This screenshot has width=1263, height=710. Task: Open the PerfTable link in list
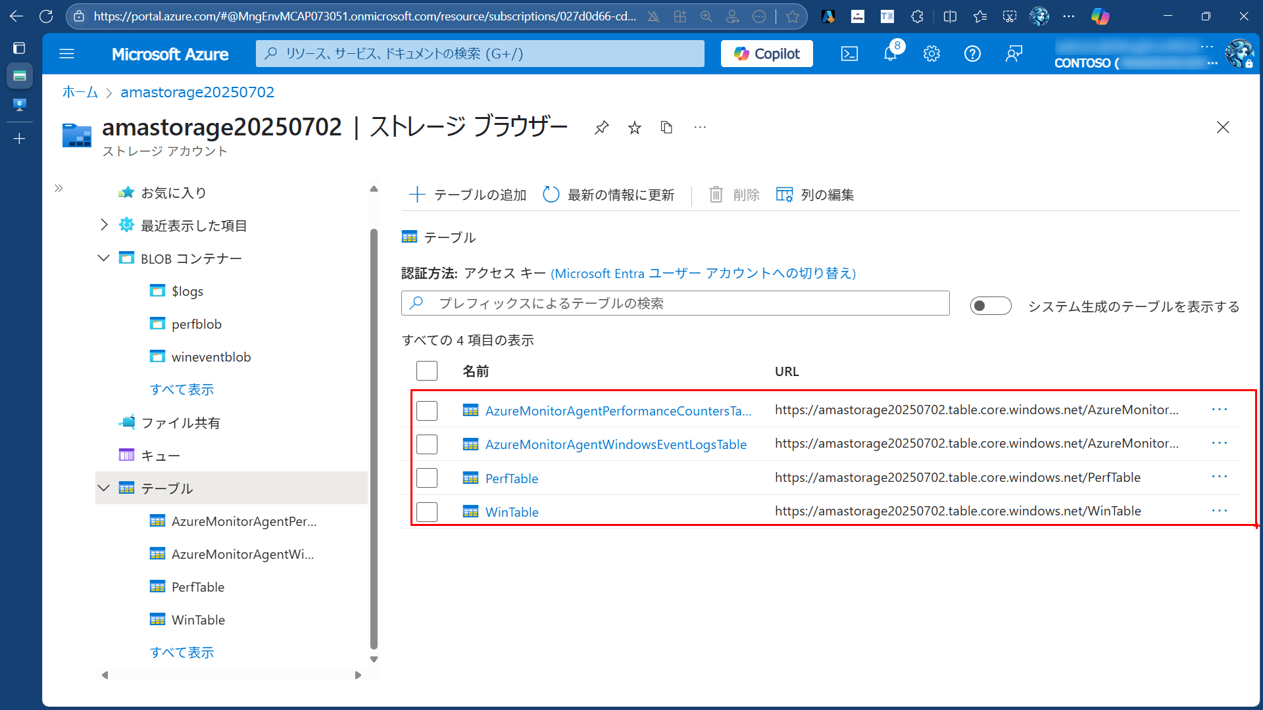512,479
